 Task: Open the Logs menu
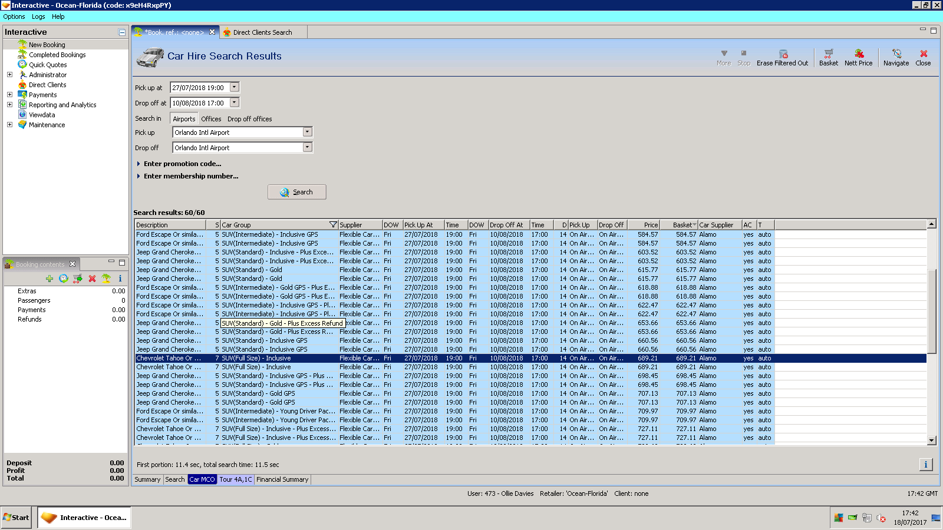[38, 16]
